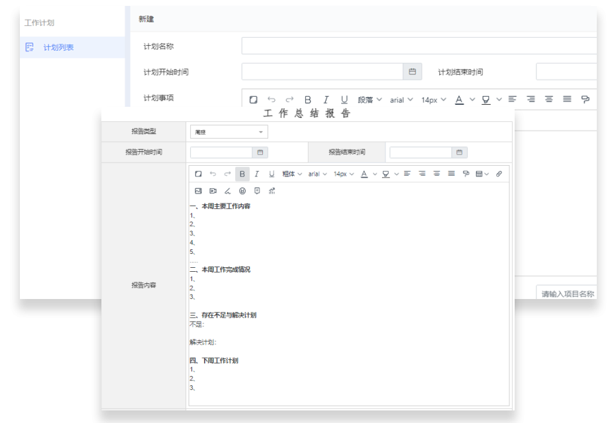This screenshot has height=423, width=616.
Task: Apply font color in the report editor
Action: [364, 174]
